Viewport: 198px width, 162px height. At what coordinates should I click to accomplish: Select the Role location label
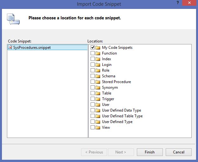[x=106, y=70]
